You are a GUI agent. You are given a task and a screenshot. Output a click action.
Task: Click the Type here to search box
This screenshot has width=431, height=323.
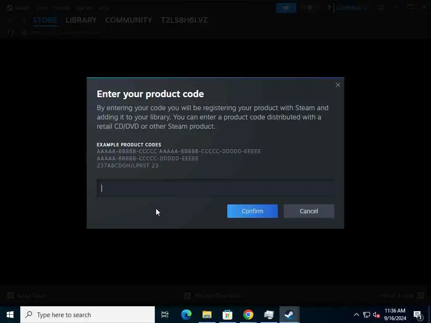[x=88, y=315]
